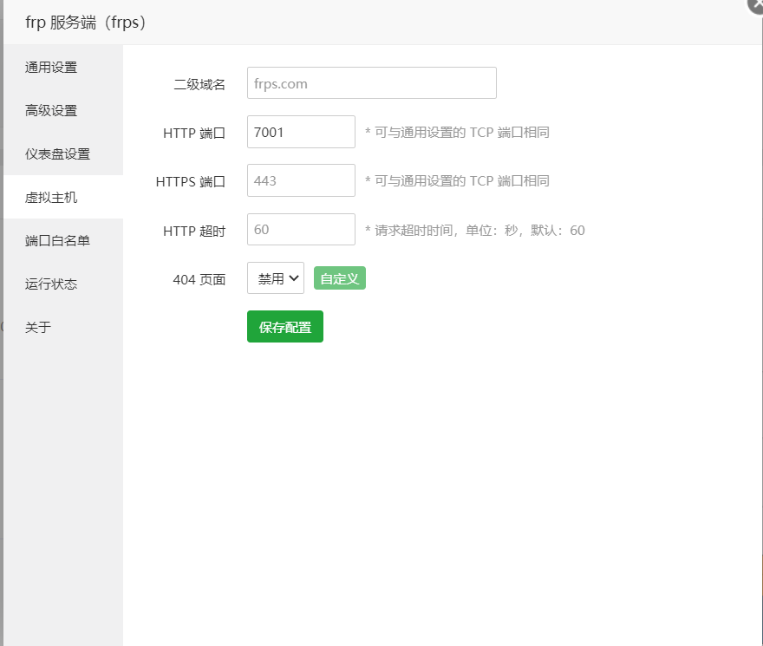763x646 pixels.
Task: Open 仪表盘设置 tab
Action: pyautogui.click(x=63, y=153)
